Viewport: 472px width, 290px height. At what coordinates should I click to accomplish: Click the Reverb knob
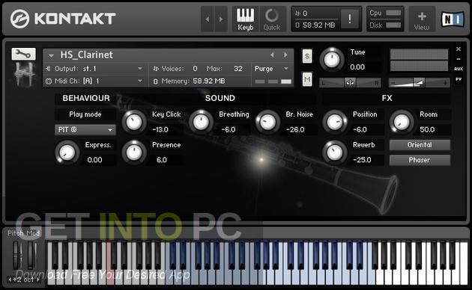[335, 152]
